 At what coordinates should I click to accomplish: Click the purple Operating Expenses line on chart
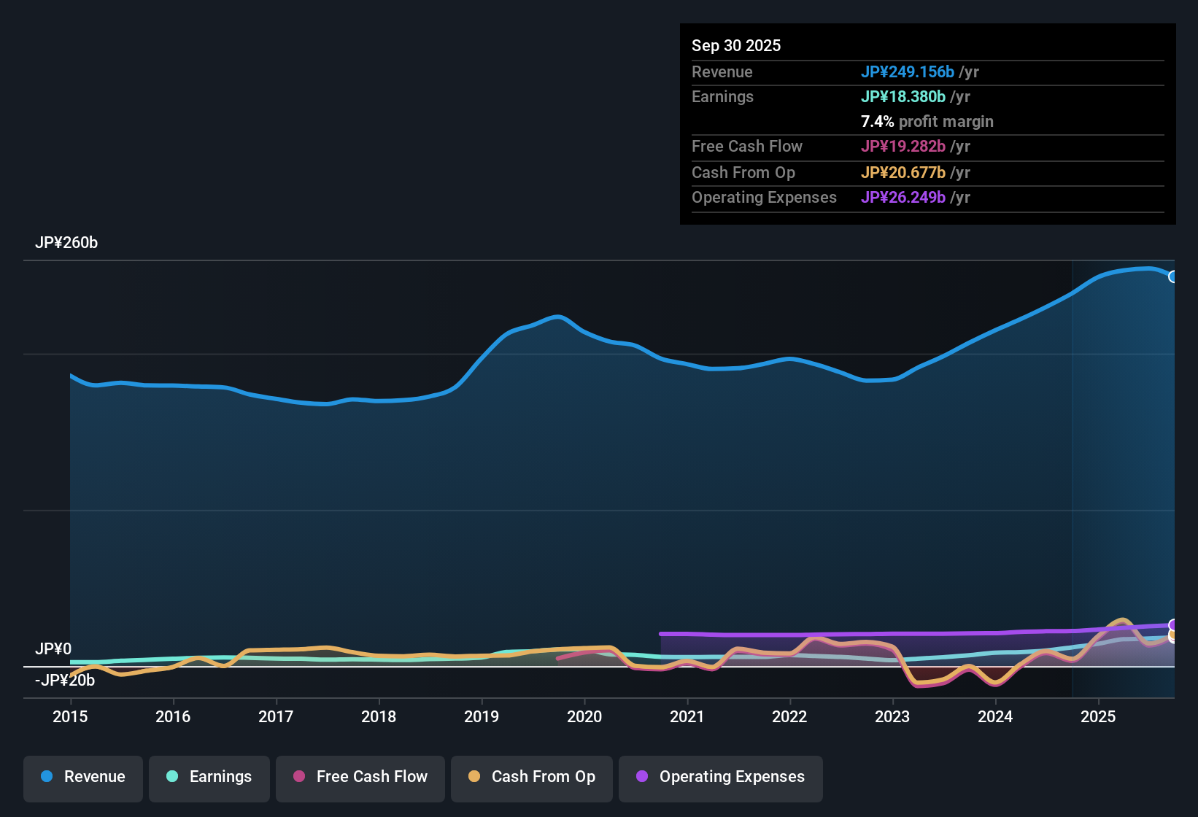tap(876, 634)
